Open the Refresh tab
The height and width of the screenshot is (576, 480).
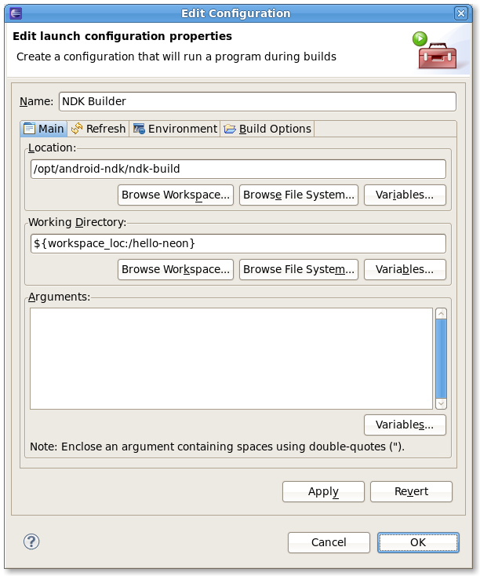pyautogui.click(x=98, y=129)
